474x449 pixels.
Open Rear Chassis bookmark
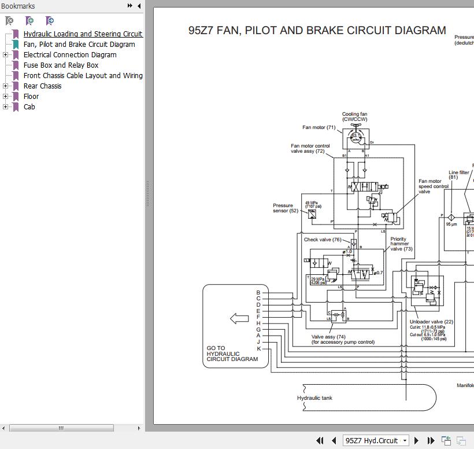(x=42, y=86)
